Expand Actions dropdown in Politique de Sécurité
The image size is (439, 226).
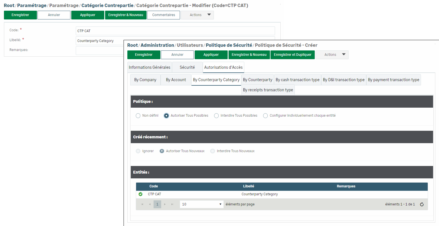tap(332, 55)
